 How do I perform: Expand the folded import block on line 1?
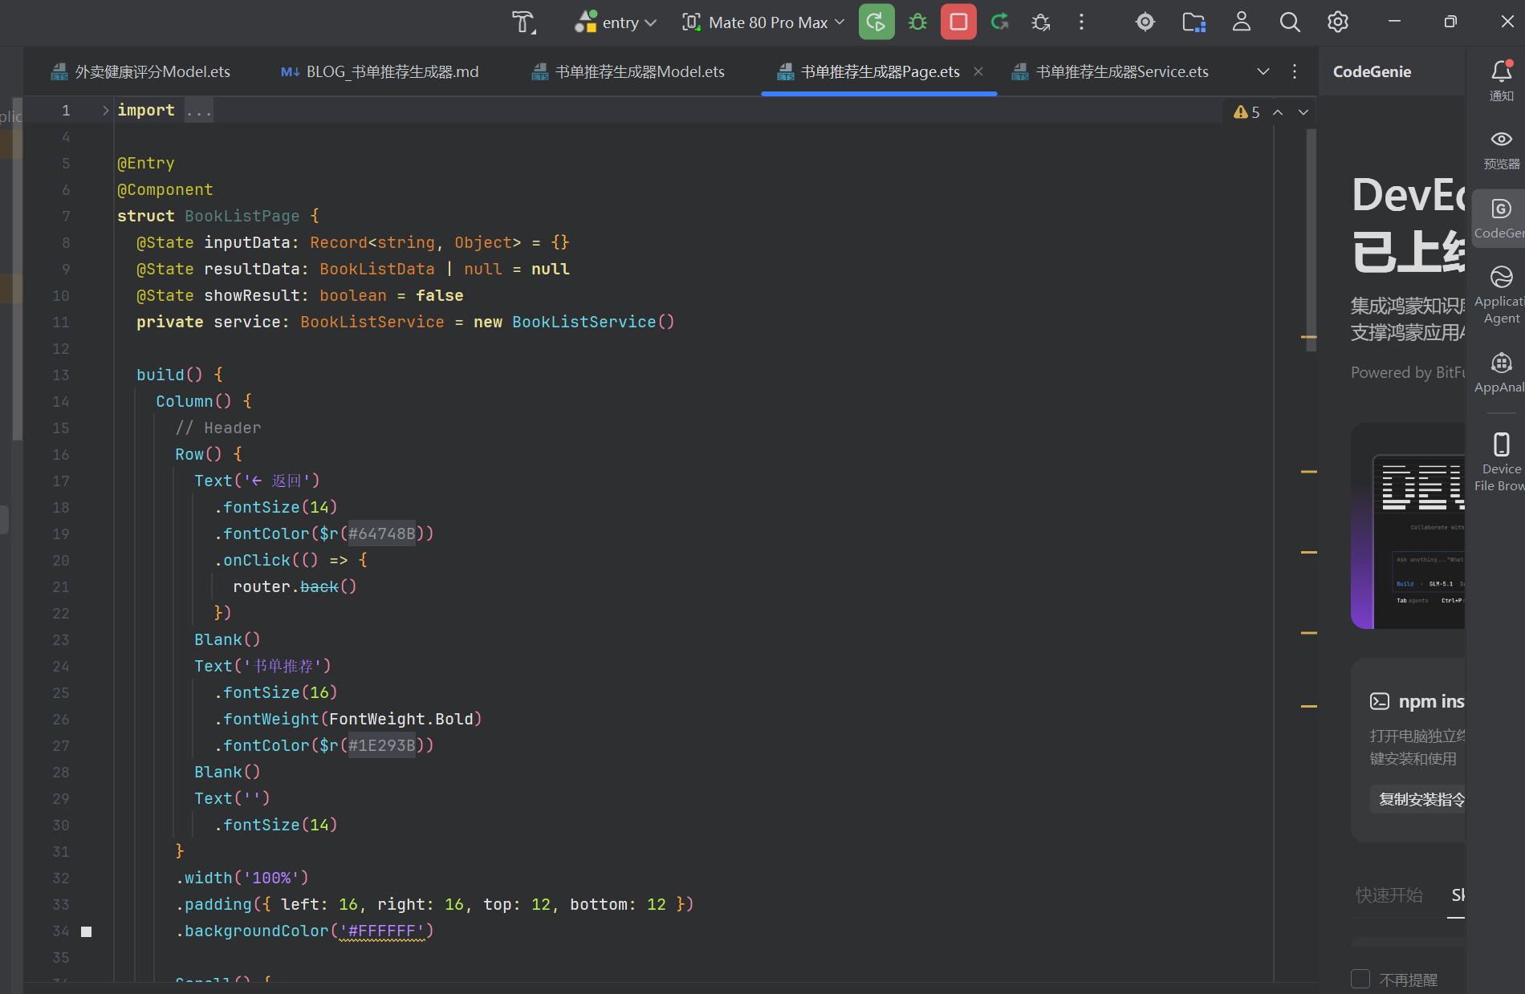(105, 111)
